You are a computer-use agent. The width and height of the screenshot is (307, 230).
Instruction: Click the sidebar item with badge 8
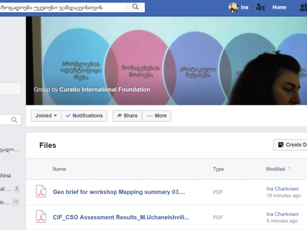(10, 189)
